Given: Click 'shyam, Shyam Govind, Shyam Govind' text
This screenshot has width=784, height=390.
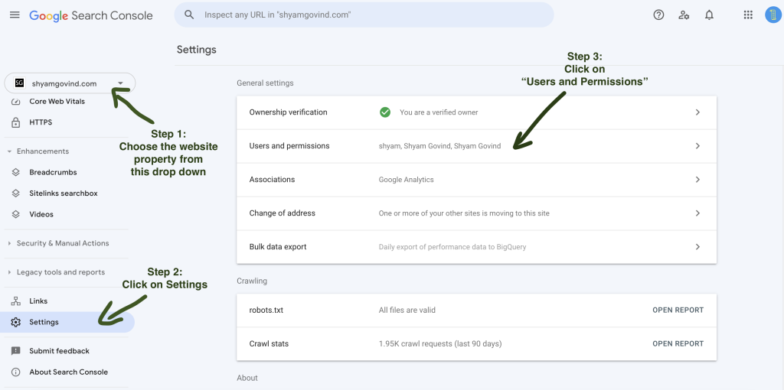Looking at the screenshot, I should click(x=440, y=146).
